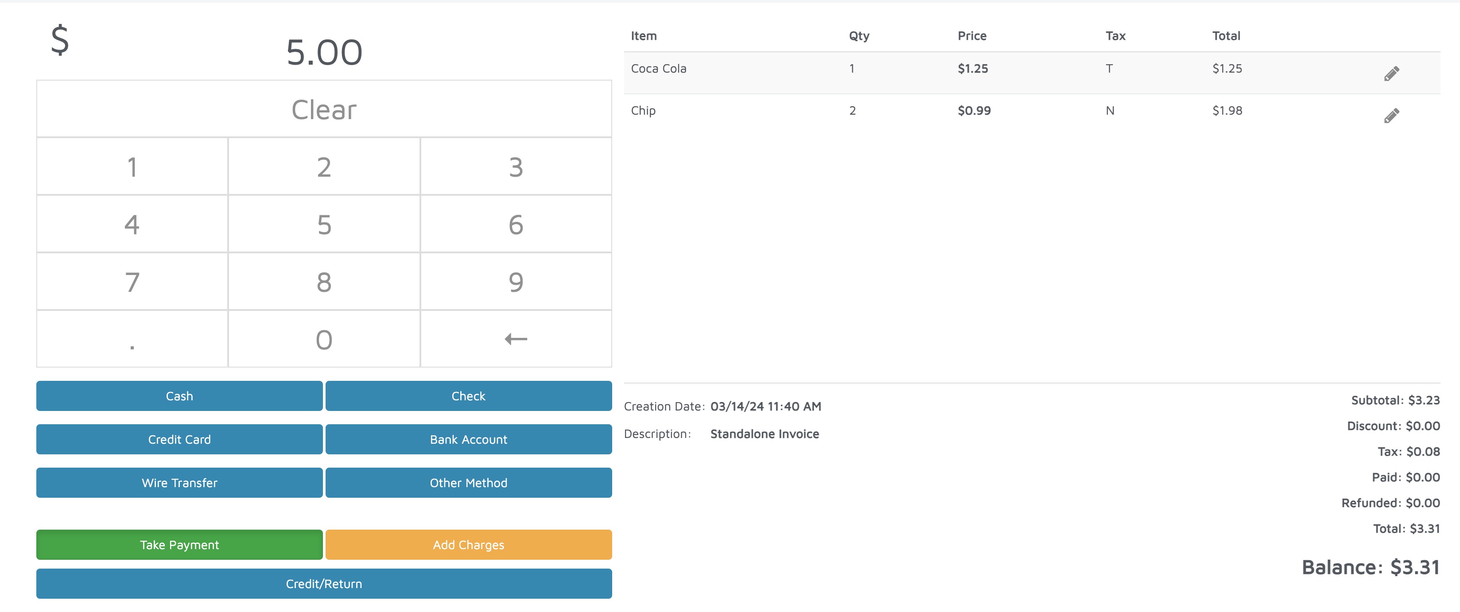
Task: Tap digit 9 on the keypad
Action: 516,282
